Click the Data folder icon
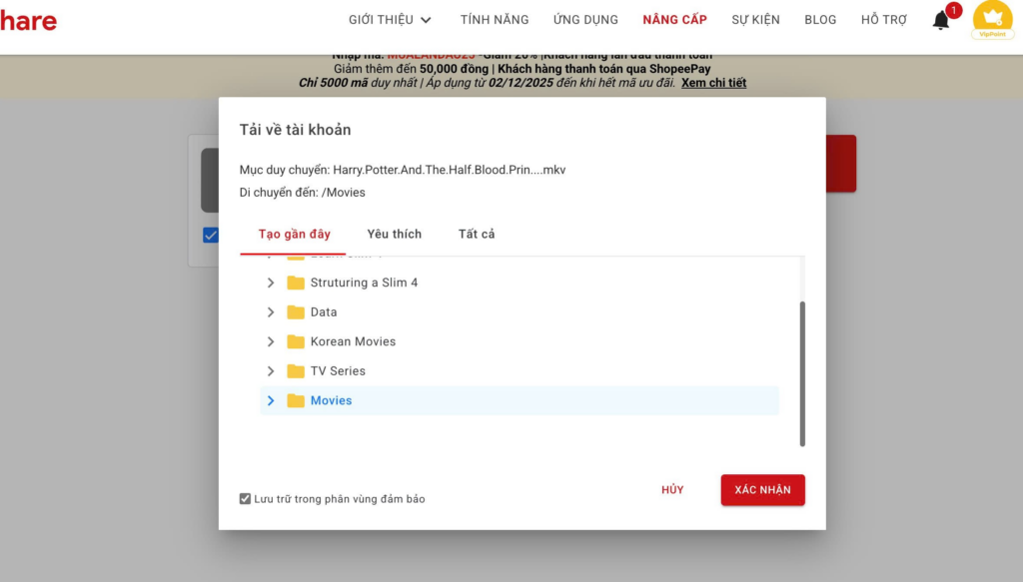This screenshot has height=582, width=1023. tap(296, 312)
